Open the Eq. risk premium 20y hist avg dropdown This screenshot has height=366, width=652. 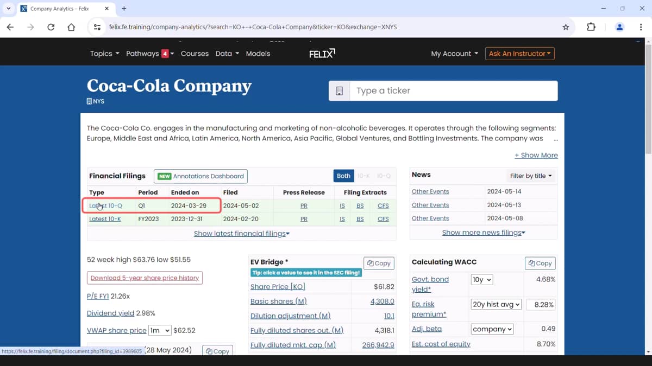point(496,305)
